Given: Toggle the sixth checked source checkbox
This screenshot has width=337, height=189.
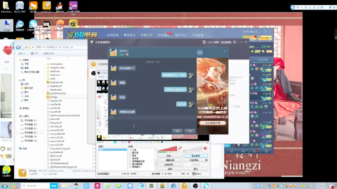Looking at the screenshot, I should (130, 164).
